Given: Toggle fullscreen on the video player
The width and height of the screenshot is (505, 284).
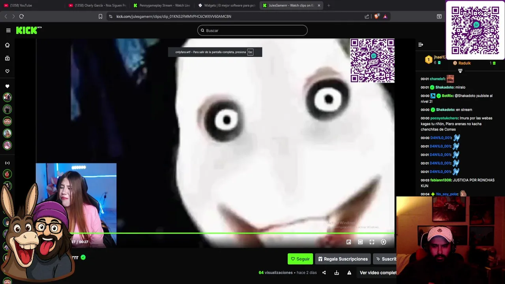Looking at the screenshot, I should click(372, 242).
